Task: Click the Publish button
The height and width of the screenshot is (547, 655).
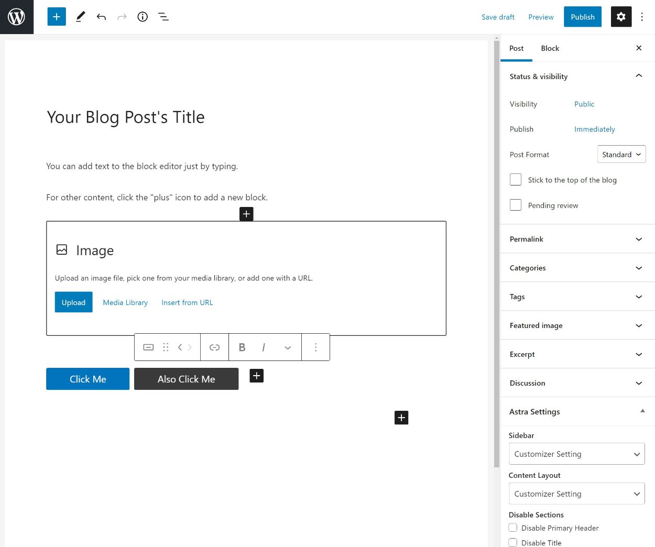Action: point(583,17)
